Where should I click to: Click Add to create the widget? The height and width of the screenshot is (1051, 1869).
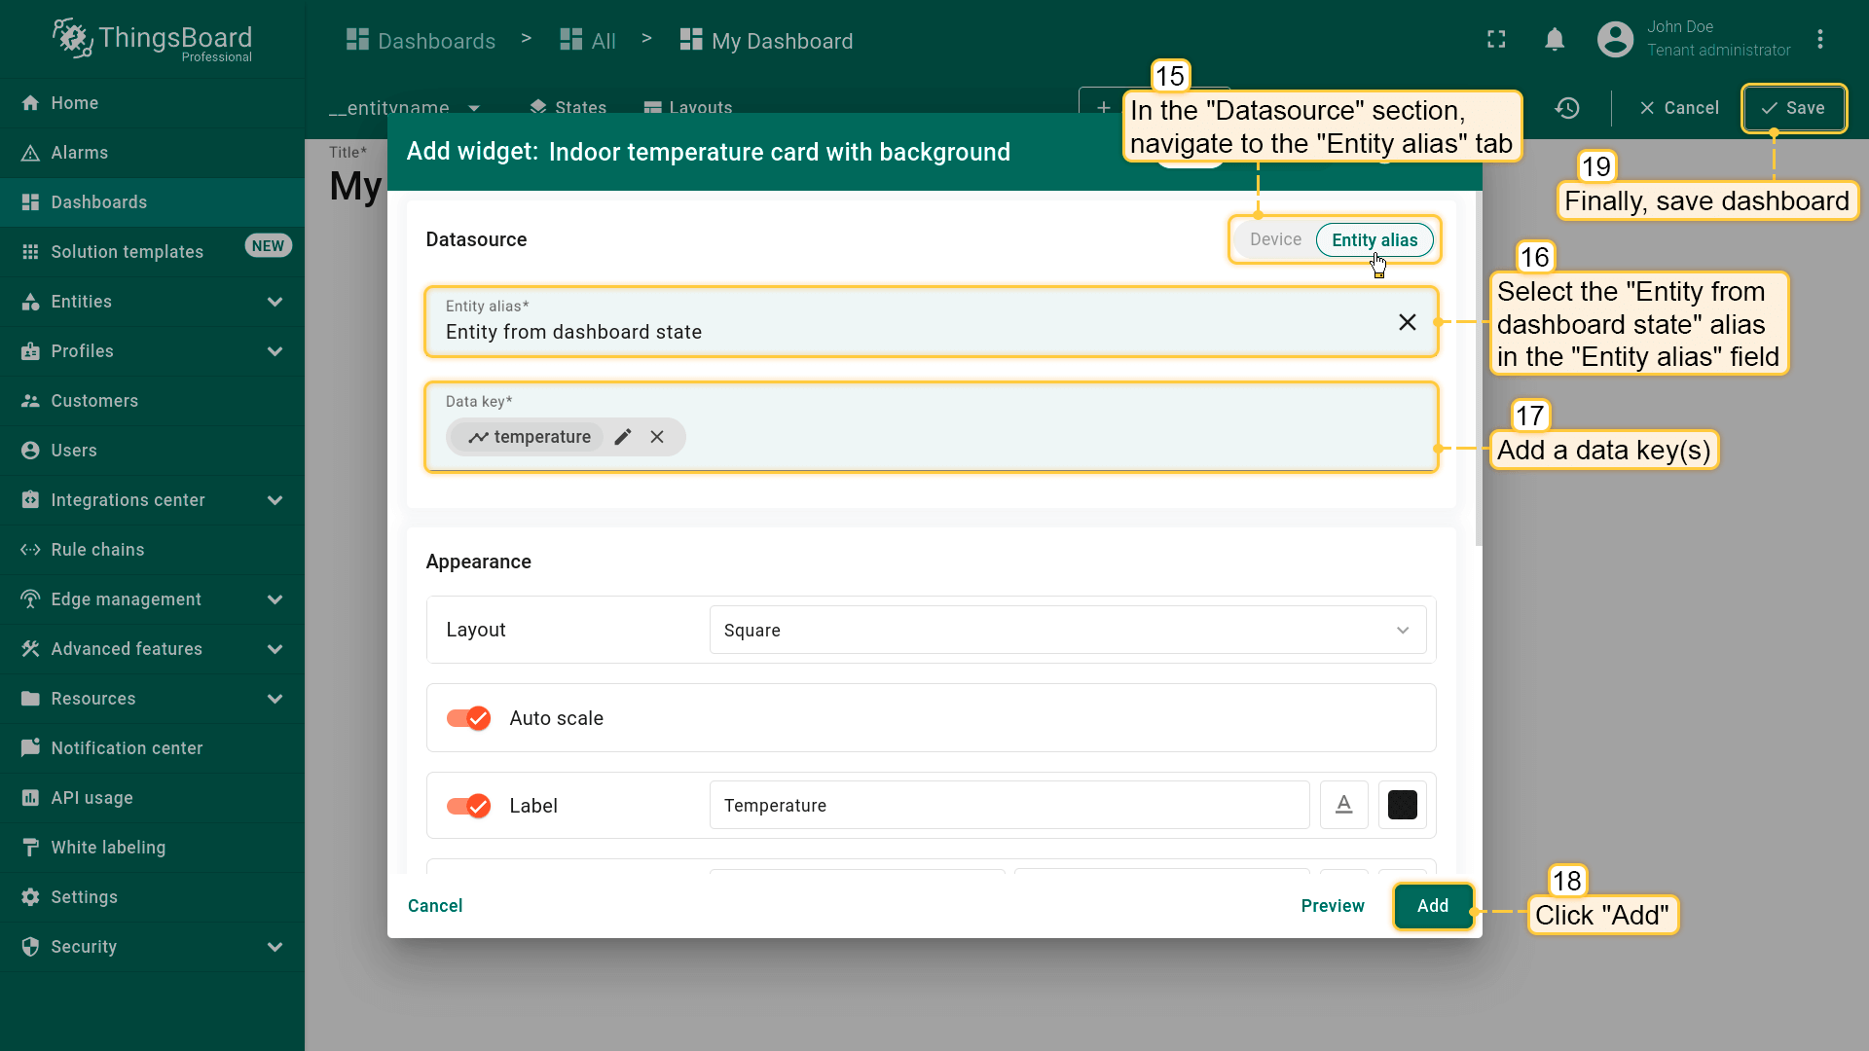(1432, 906)
